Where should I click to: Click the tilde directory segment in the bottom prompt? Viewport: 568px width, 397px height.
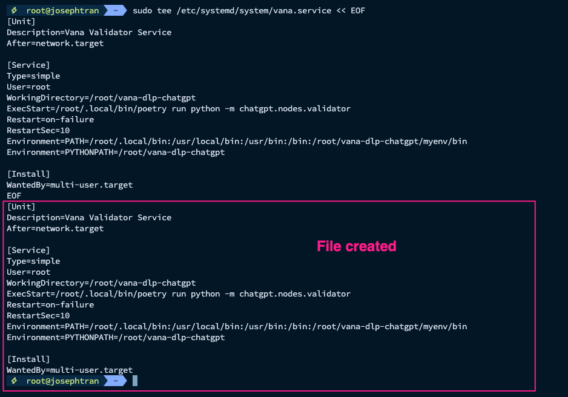tap(114, 381)
